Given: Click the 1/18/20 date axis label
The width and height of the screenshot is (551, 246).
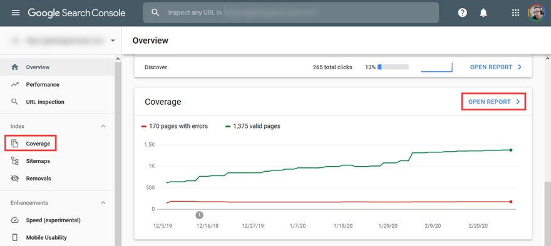Looking at the screenshot, I should tap(344, 226).
